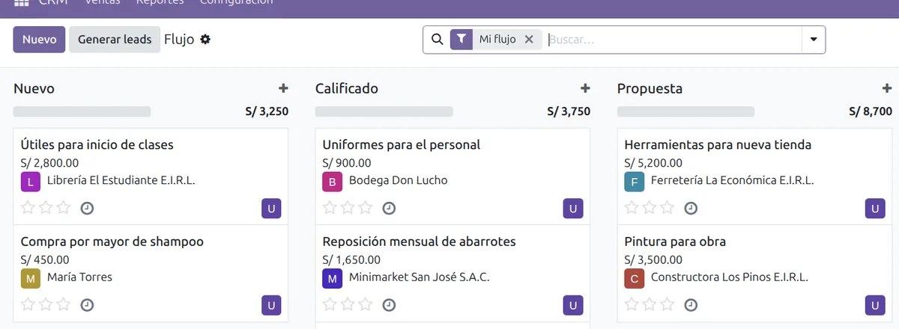
Task: Add a quick lead in Calificado column
Action: click(x=585, y=88)
